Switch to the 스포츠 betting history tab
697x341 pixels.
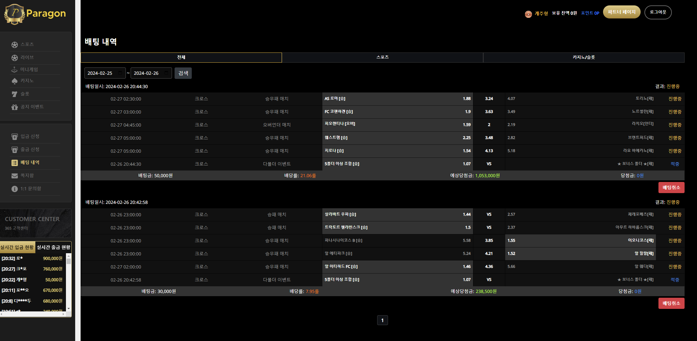coord(382,57)
